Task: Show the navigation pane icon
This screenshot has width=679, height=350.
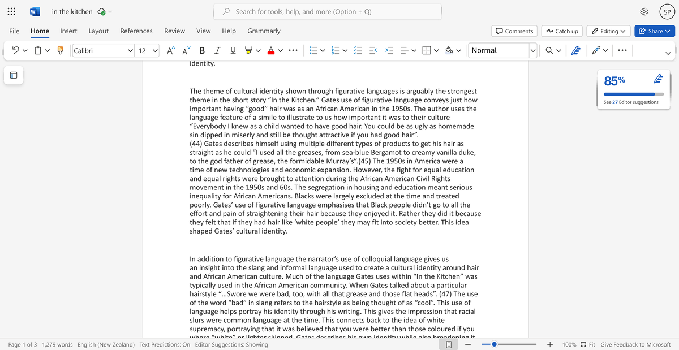Action: coord(14,75)
